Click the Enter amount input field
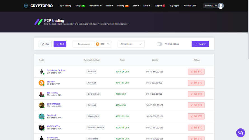This screenshot has width=249, height=140. click(84, 44)
